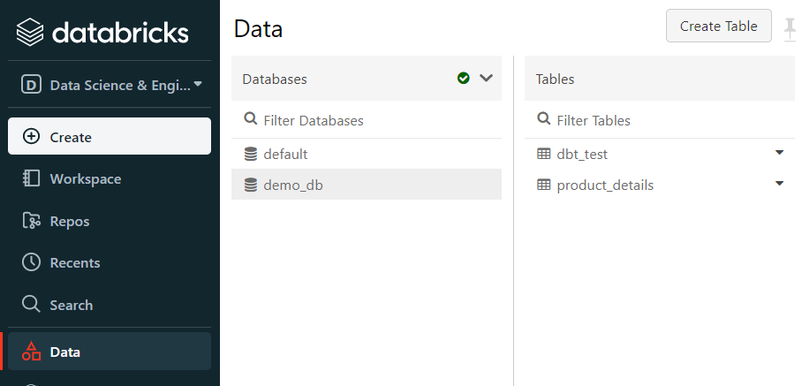Click the Search magnifier icon in sidebar

pos(31,304)
